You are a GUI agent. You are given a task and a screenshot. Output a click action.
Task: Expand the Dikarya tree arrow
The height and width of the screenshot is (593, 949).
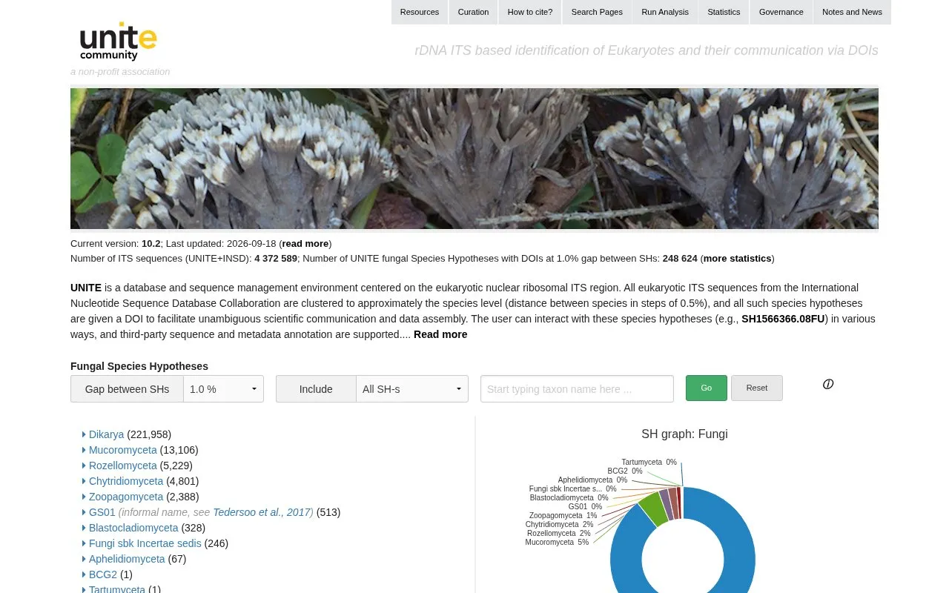click(84, 434)
